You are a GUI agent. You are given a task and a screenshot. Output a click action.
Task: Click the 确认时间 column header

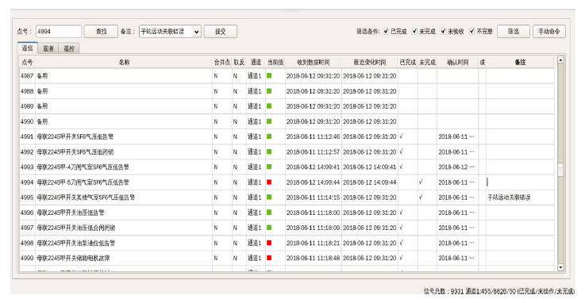(458, 62)
